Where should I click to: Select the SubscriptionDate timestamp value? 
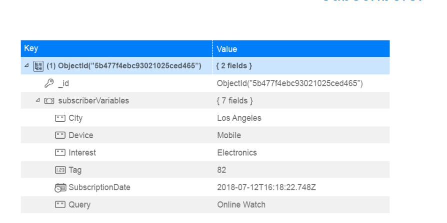(x=266, y=188)
